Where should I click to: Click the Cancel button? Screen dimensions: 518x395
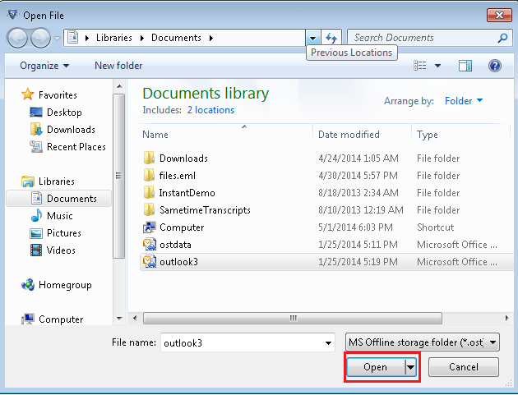464,367
